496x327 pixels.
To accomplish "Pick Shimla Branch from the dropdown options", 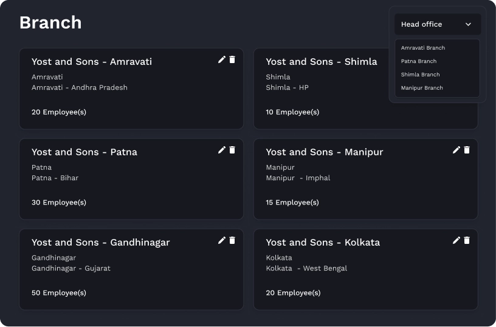I will (x=420, y=75).
